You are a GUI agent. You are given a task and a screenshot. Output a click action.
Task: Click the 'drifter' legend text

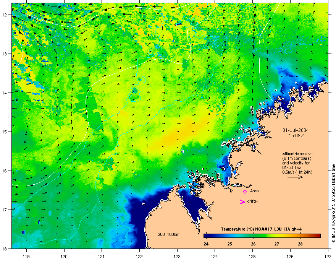coord(253,201)
